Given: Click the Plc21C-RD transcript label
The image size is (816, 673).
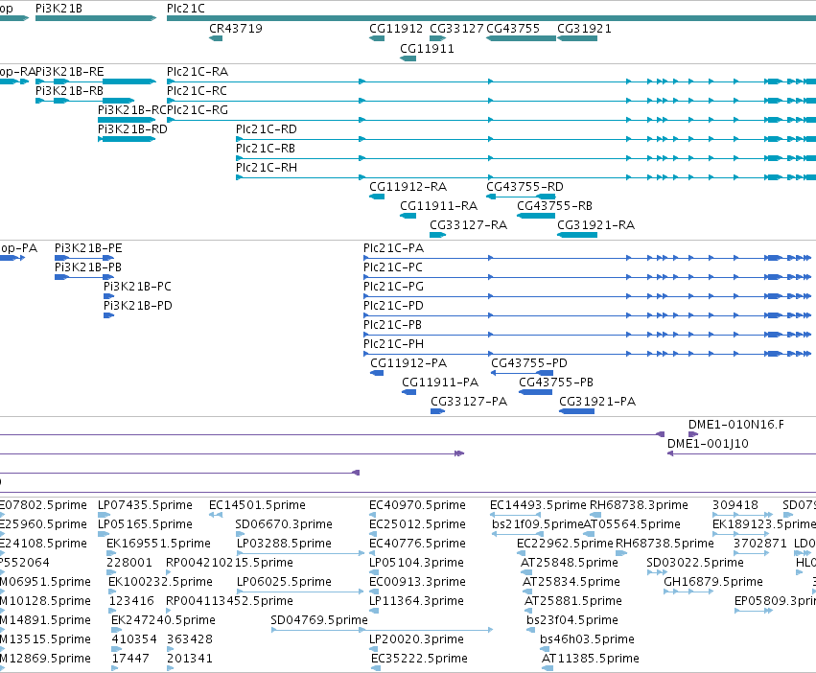Looking at the screenshot, I should click(267, 129).
